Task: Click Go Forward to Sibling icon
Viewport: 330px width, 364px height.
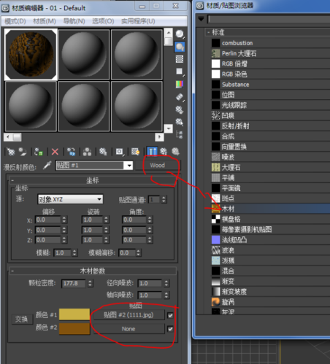Action: coord(175,152)
